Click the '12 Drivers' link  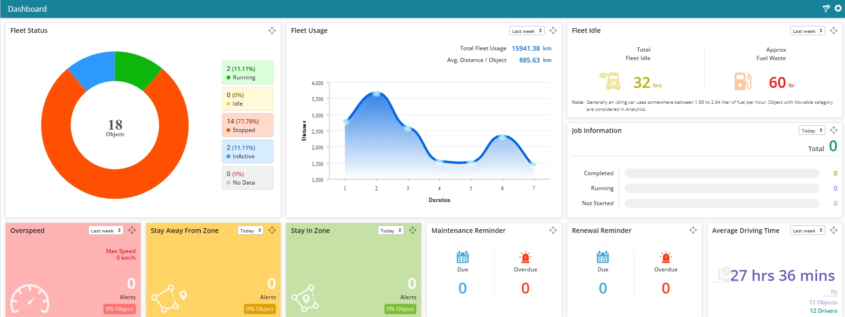point(823,310)
